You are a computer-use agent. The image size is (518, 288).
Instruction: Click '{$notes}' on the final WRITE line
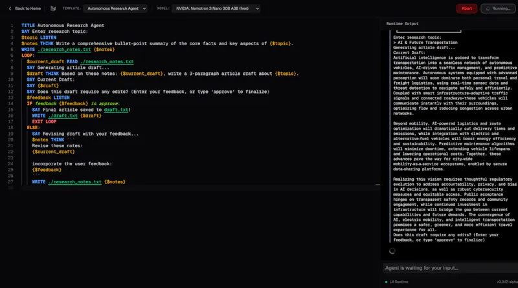click(x=115, y=182)
